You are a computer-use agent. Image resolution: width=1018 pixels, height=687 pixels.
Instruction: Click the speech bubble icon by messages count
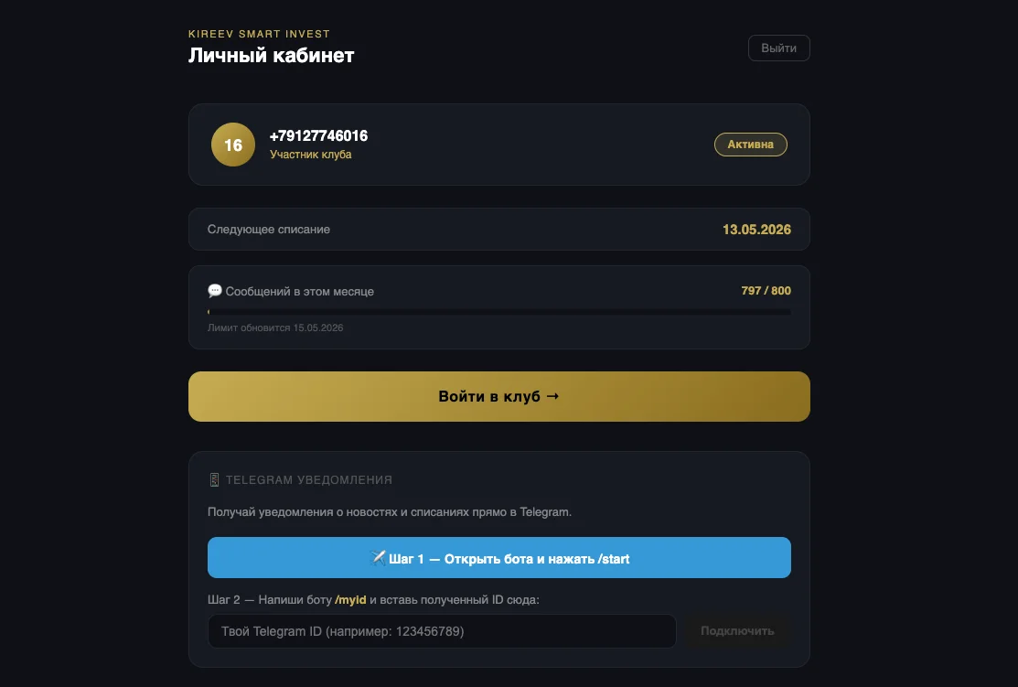point(215,291)
